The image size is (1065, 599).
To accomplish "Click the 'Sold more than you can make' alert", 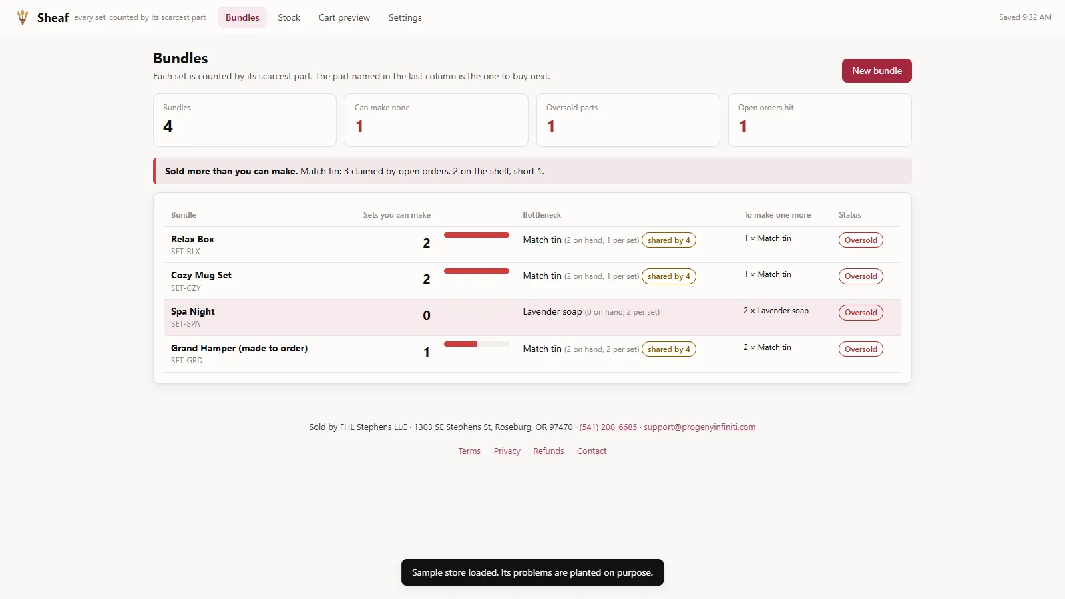I will [532, 171].
